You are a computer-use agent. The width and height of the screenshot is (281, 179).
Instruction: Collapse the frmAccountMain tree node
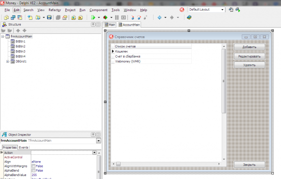click(3, 36)
